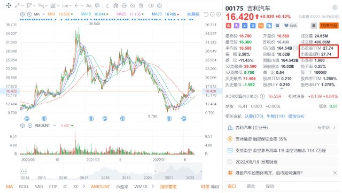Screen dimensions: 342x193
Task: Click the 2021 range in timeline navigator
Action: click(x=169, y=177)
